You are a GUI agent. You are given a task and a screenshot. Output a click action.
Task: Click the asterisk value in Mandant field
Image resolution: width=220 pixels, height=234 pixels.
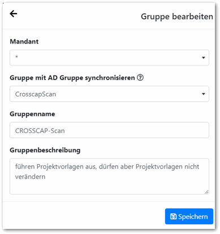pyautogui.click(x=16, y=56)
